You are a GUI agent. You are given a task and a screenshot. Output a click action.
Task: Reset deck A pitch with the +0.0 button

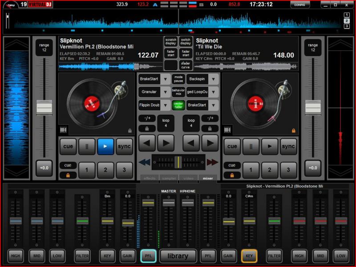44,168
